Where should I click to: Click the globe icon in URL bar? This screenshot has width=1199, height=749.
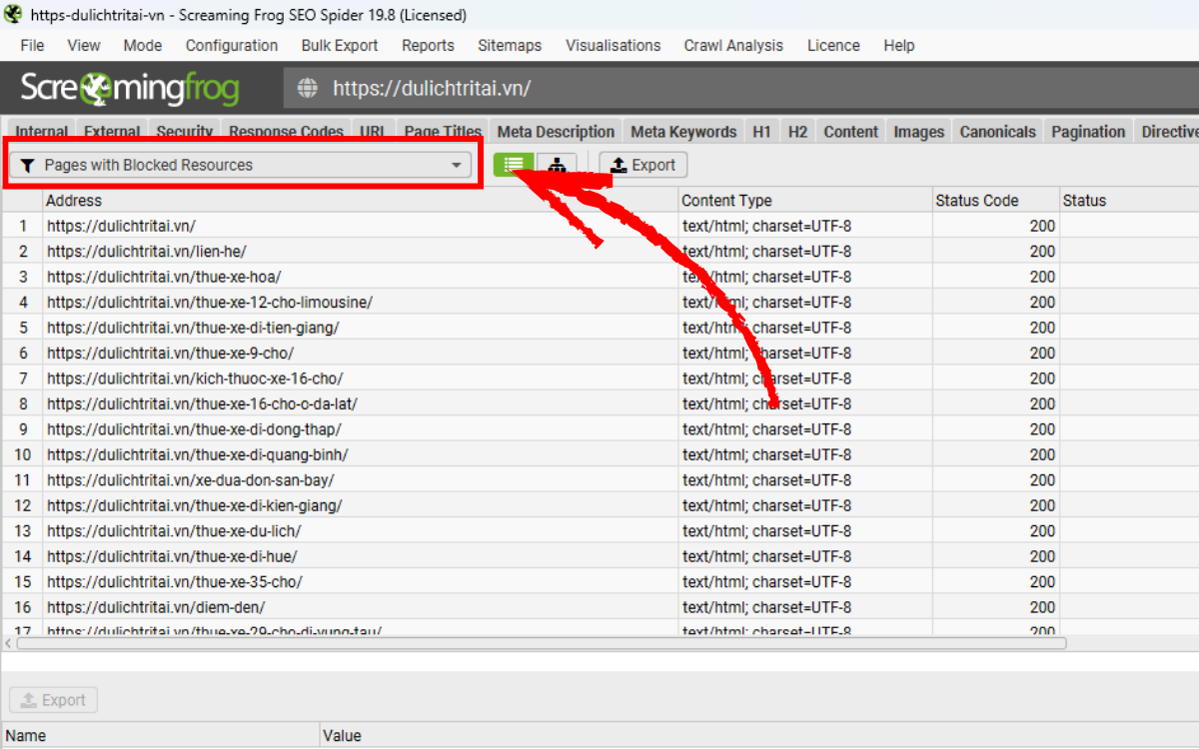coord(308,89)
